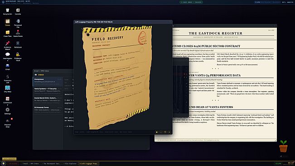Click the rotate button in document viewer
This screenshot has height=166, width=295.
point(165,132)
